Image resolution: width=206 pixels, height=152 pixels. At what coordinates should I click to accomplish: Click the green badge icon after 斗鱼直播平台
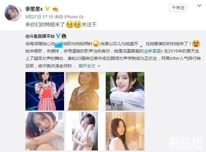point(64,36)
